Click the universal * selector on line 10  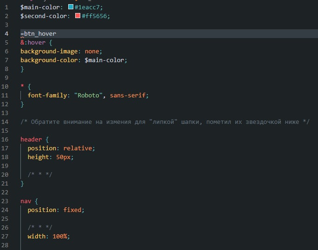(22, 86)
